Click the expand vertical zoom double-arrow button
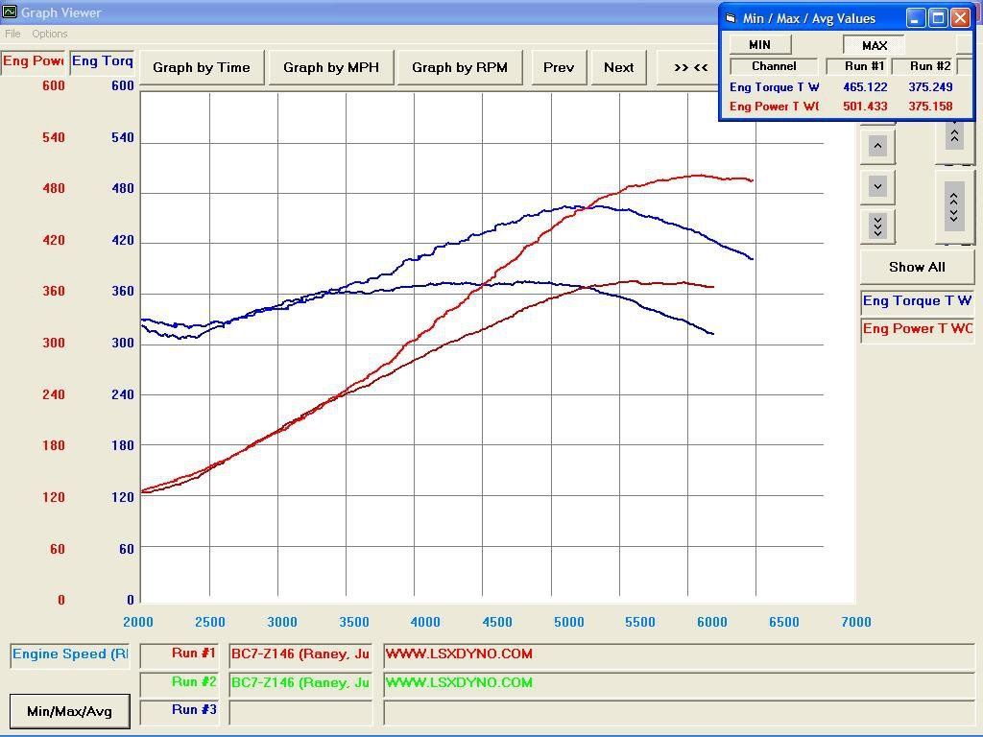The image size is (983, 737). (x=954, y=206)
